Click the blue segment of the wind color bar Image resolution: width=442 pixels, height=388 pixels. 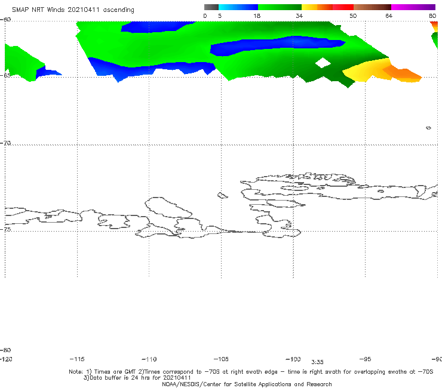238,7
